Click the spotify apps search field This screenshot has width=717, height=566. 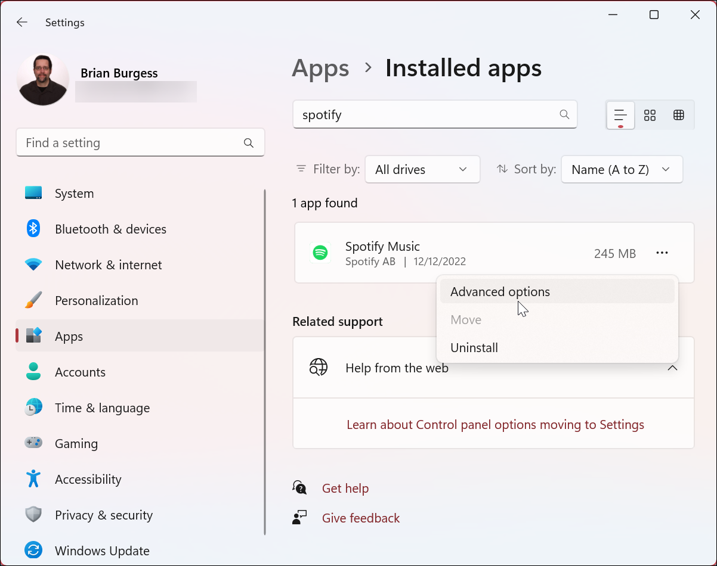pos(435,114)
